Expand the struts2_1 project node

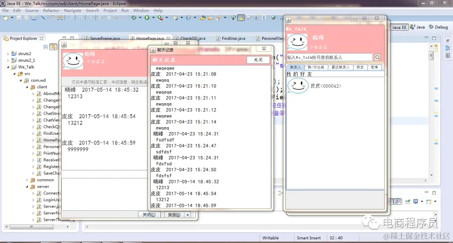coord(8,60)
